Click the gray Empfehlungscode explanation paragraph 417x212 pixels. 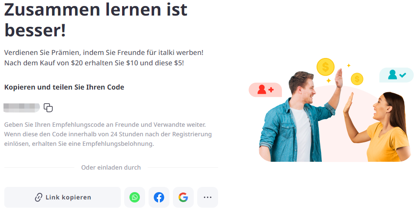[108, 134]
